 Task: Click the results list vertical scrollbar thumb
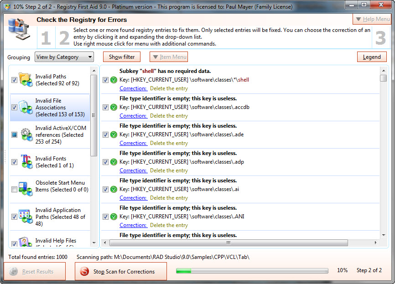click(x=384, y=78)
